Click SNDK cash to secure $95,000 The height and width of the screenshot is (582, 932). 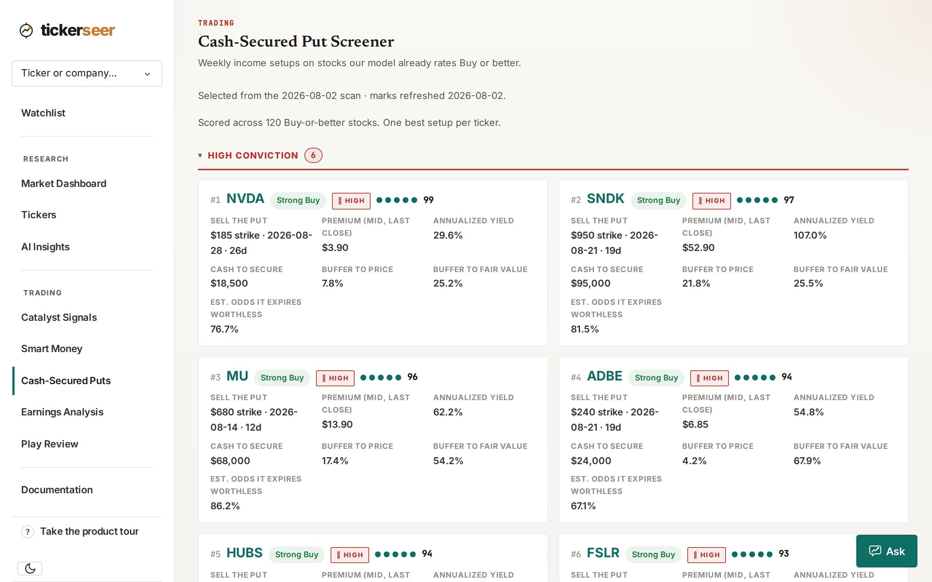coord(591,283)
